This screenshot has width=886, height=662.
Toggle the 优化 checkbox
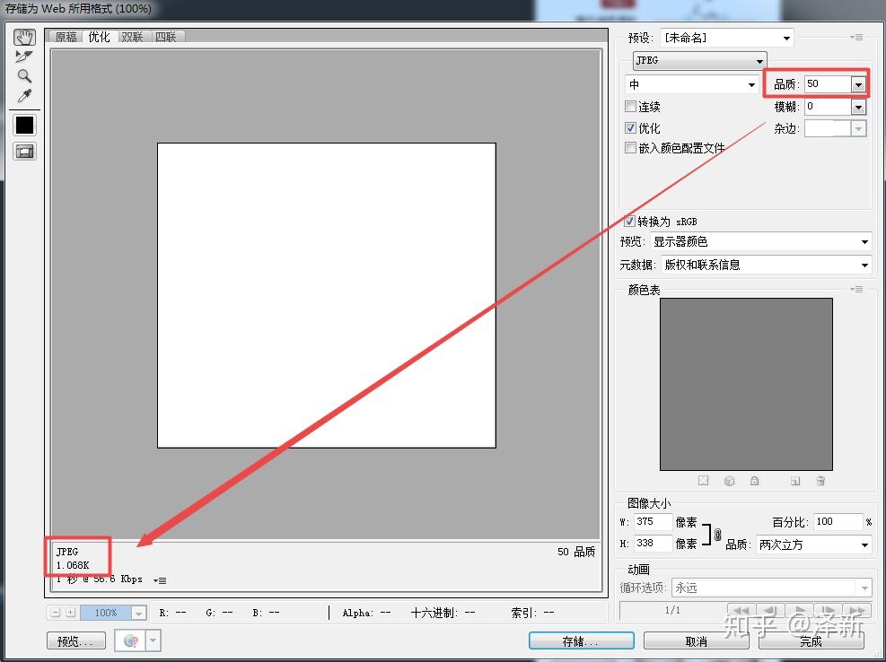[630, 127]
